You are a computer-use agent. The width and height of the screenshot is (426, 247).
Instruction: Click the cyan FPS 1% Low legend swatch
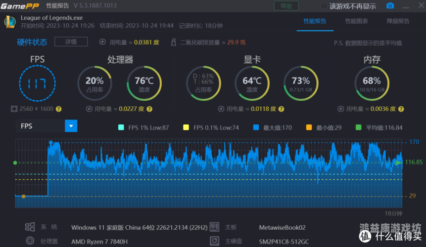121,127
